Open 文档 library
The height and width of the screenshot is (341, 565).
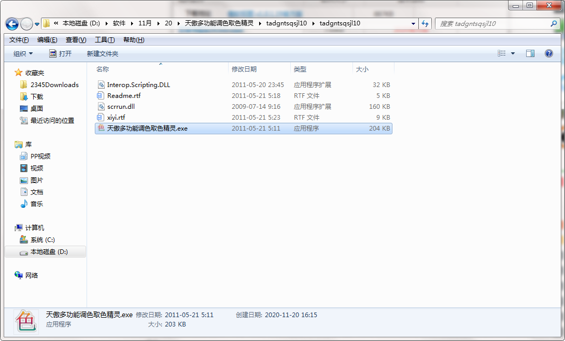37,192
